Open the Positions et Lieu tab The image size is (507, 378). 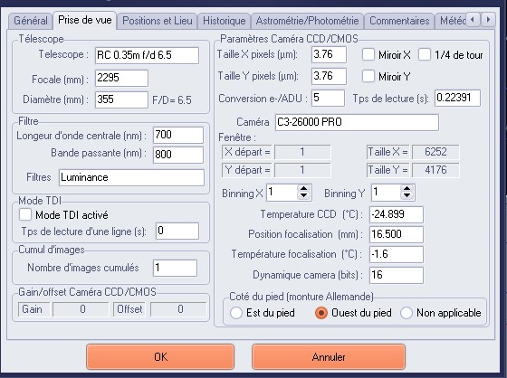pos(158,21)
